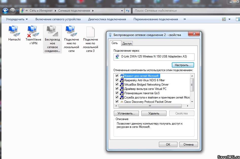Focus the Поиск: Сетевые подключения search box
Screen dimensions: 240x159
coord(186,11)
